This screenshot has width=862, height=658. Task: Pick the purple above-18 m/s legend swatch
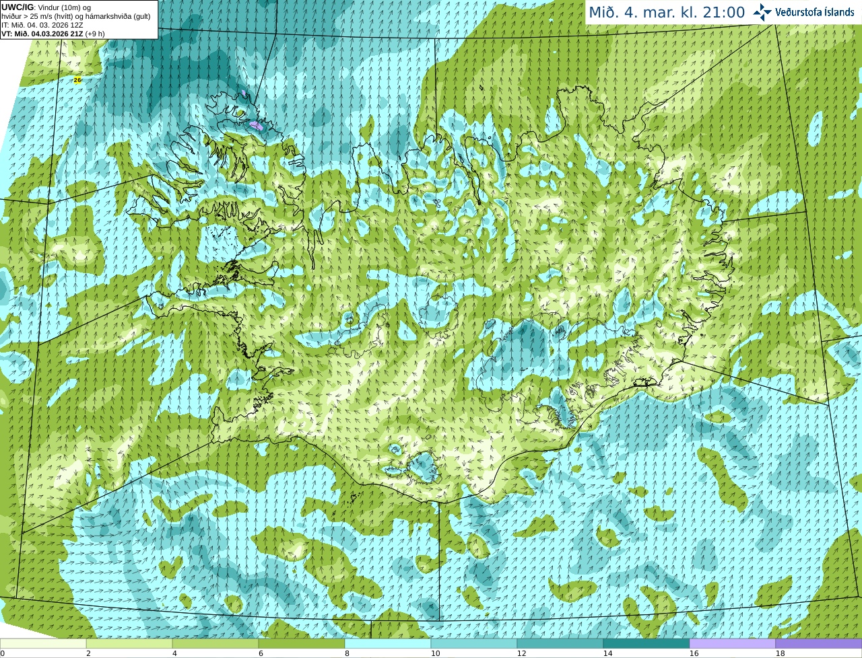(819, 644)
